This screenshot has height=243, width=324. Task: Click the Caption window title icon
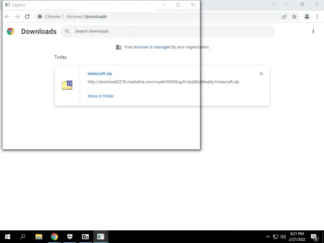(x=8, y=5)
